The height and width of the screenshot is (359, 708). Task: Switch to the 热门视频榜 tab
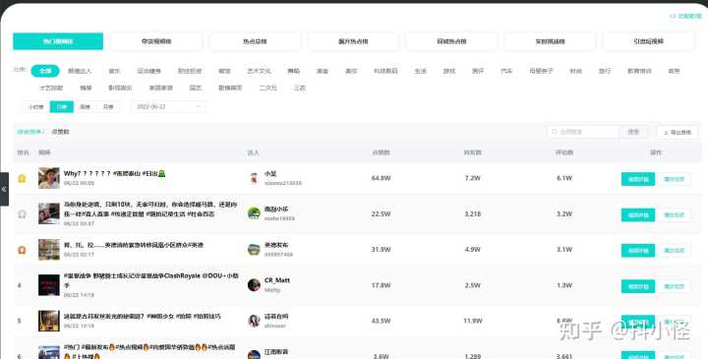[x=58, y=41]
